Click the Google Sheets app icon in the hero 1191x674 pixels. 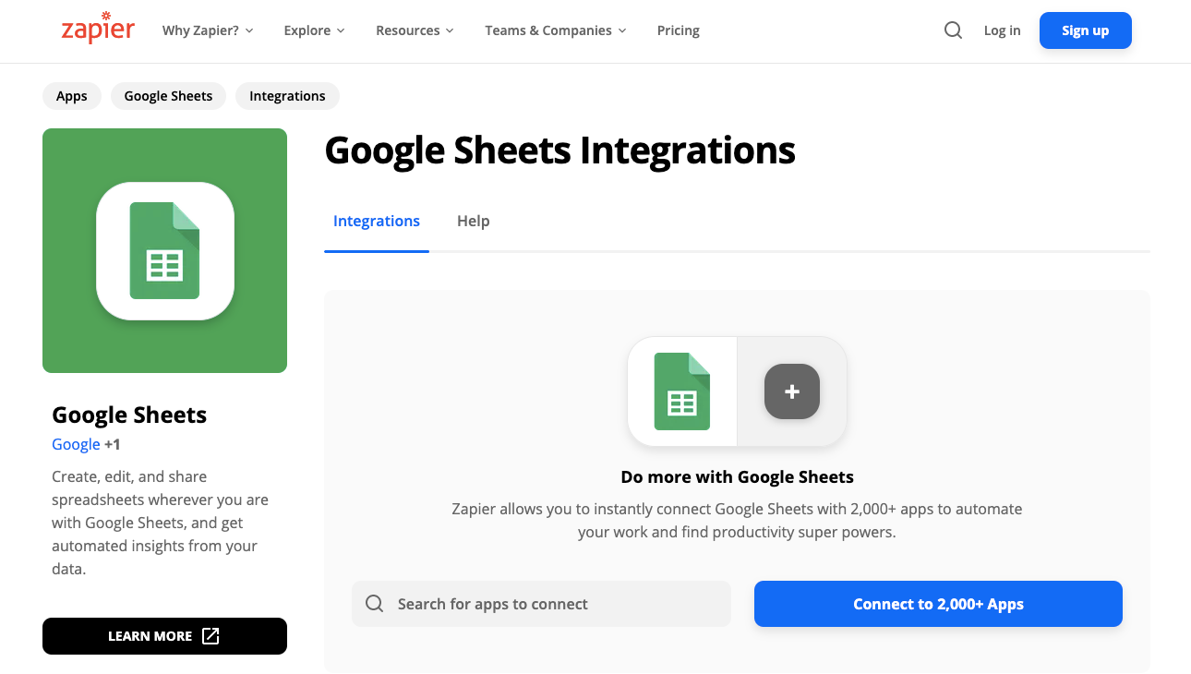point(681,391)
